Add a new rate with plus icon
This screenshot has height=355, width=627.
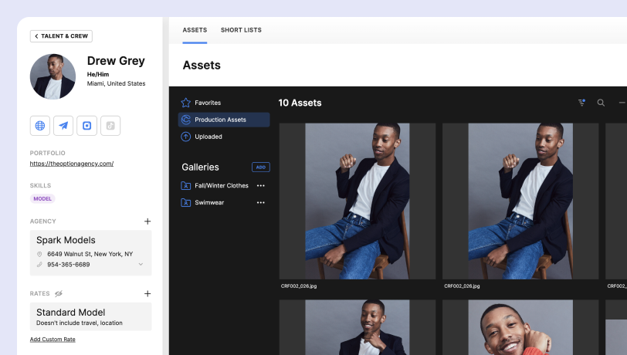[x=147, y=293]
